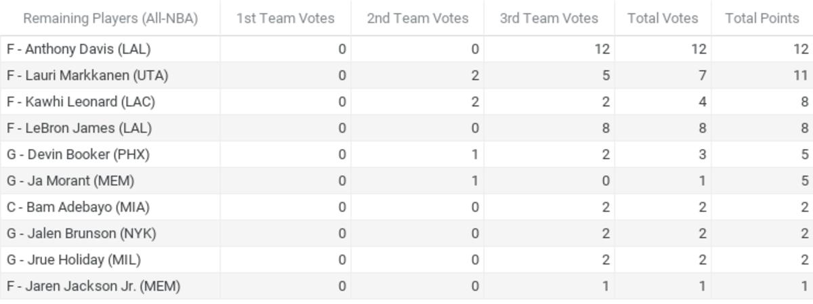Sort table by Total Votes header
The image size is (813, 304).
point(663,18)
